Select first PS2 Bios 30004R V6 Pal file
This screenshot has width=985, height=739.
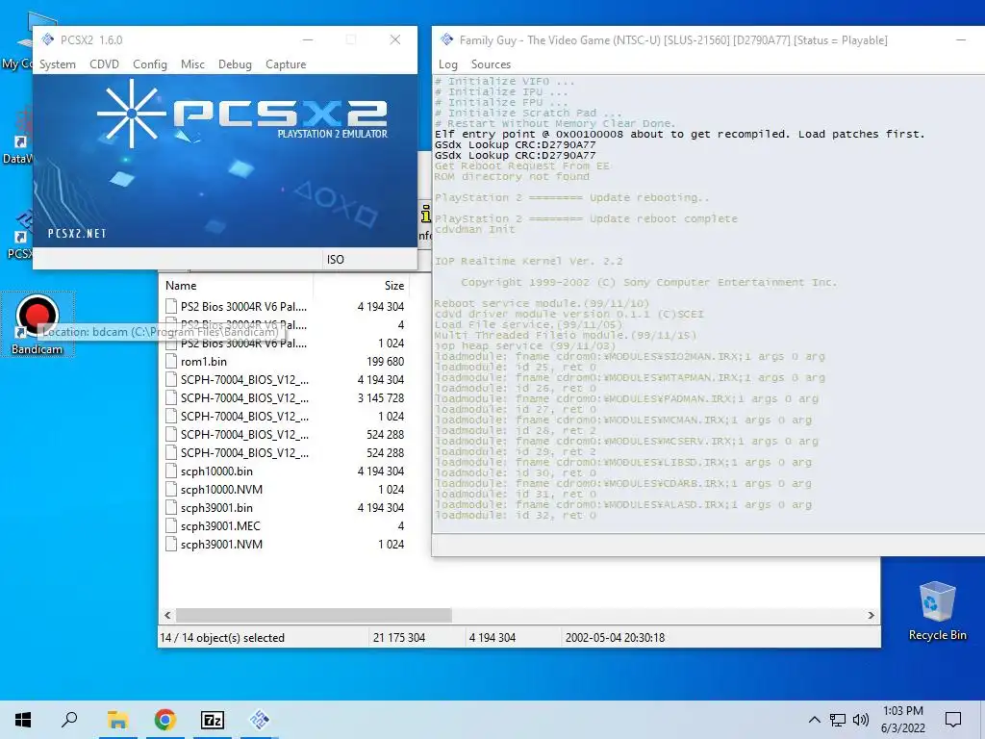tap(285, 307)
